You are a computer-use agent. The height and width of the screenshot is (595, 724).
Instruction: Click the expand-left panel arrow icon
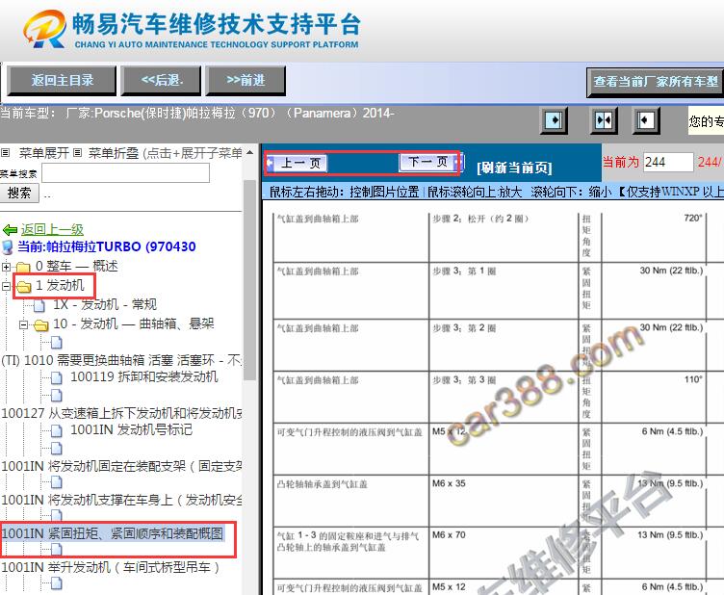[645, 120]
